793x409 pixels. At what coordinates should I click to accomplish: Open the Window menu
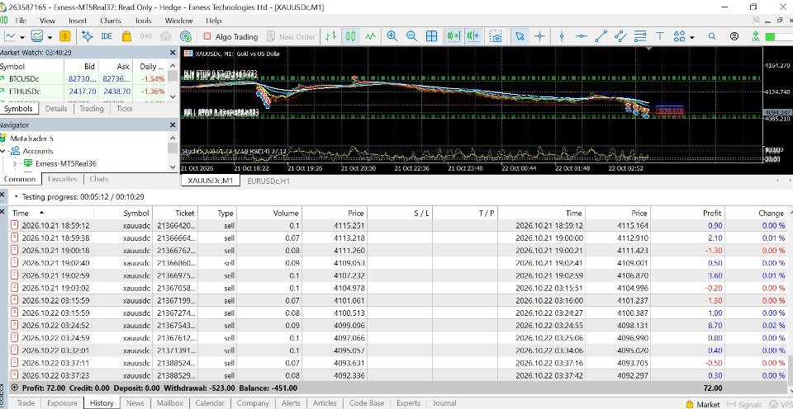click(178, 21)
